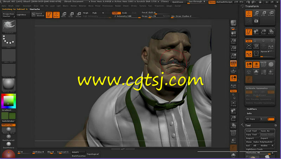The image size is (281, 159).
Task: Select the Draw mode icon in the top shelf
Action: (x=56, y=15)
